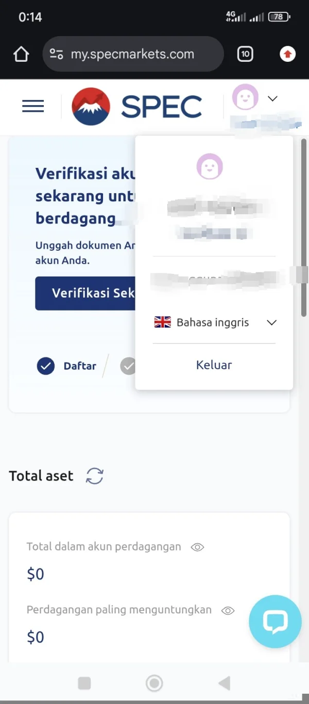Toggle visibility of Total dalam akun perdagangan

tap(197, 547)
